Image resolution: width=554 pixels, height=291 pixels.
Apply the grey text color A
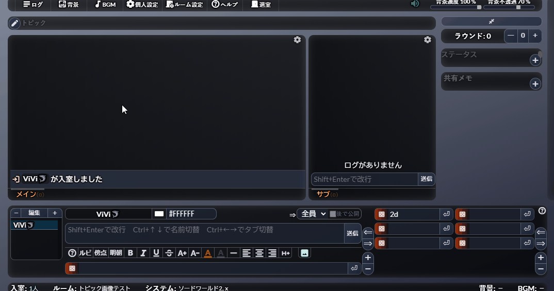tap(221, 253)
